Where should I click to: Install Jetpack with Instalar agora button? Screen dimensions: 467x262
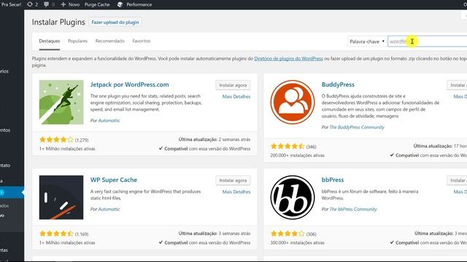pyautogui.click(x=233, y=85)
